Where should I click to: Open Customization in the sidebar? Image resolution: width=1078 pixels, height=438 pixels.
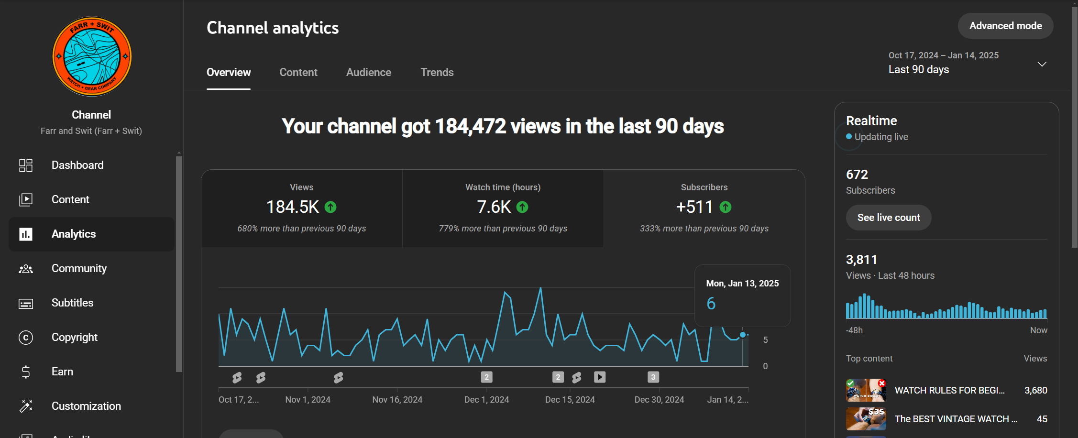click(x=91, y=406)
